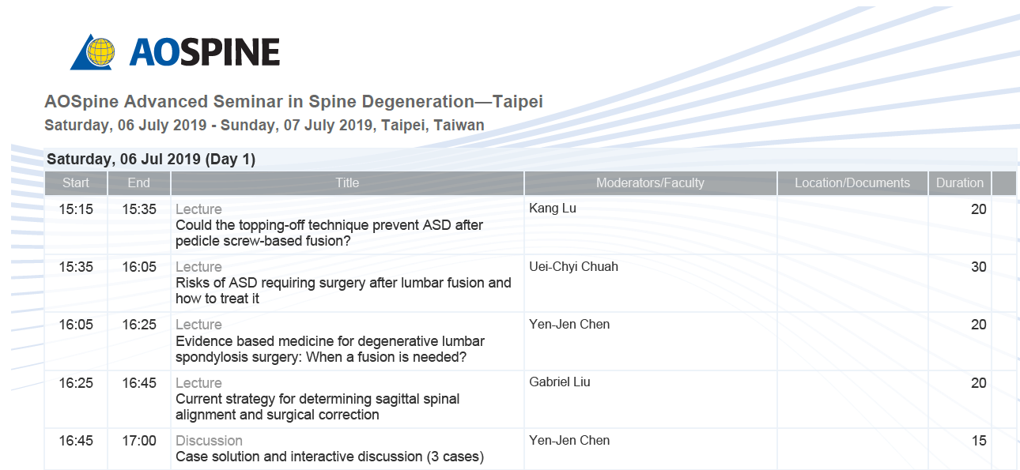Select the Start column header
Screen dimensions: 1020x470
tap(76, 183)
